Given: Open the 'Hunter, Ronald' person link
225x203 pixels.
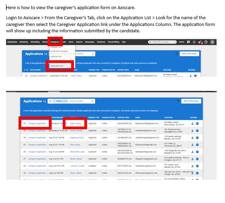Looking at the screenshot, I should tap(76, 131).
